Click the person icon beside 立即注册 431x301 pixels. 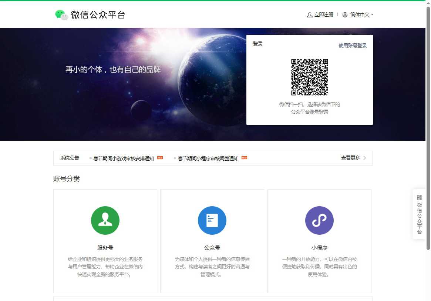tap(309, 15)
